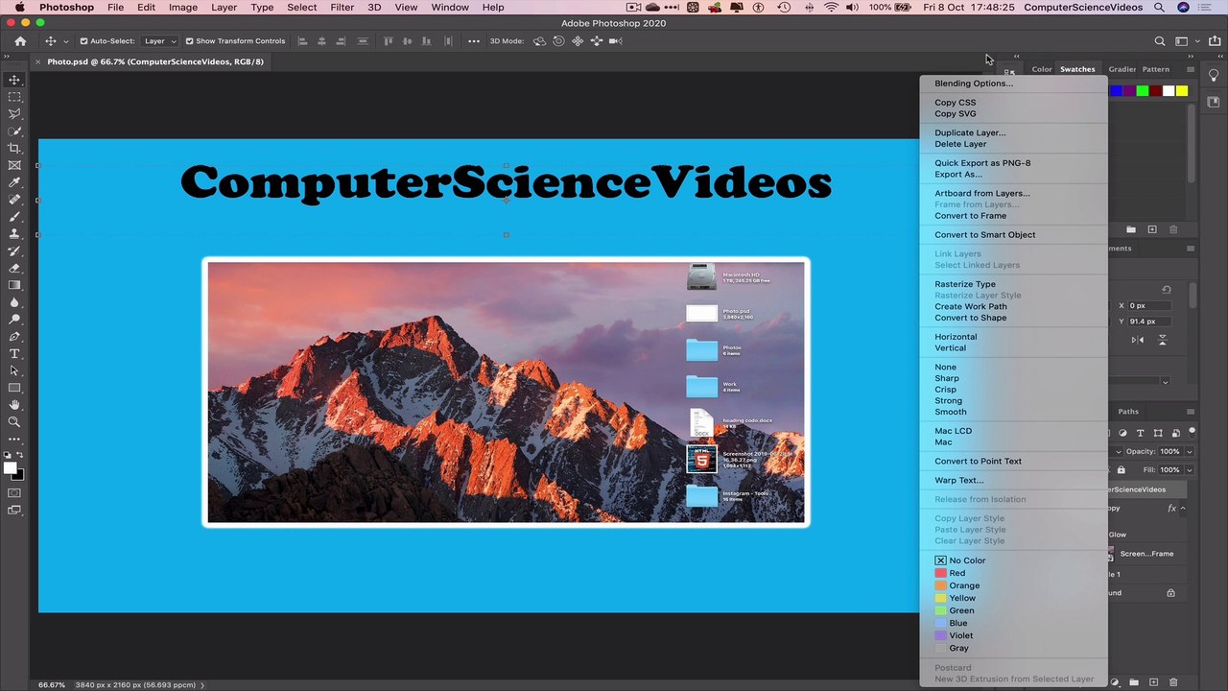Toggle the smart object filter icon
Viewport: 1228px width, 691px height.
(x=1176, y=433)
